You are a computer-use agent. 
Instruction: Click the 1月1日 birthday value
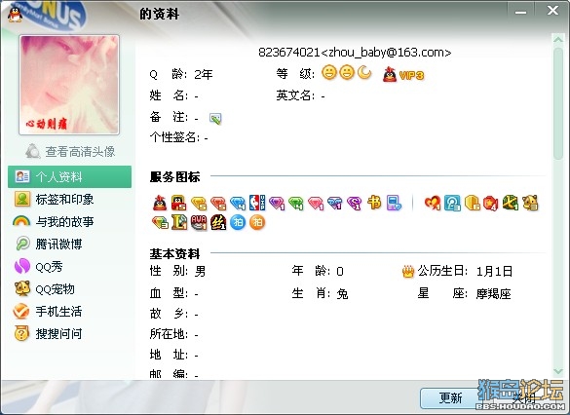(x=494, y=271)
